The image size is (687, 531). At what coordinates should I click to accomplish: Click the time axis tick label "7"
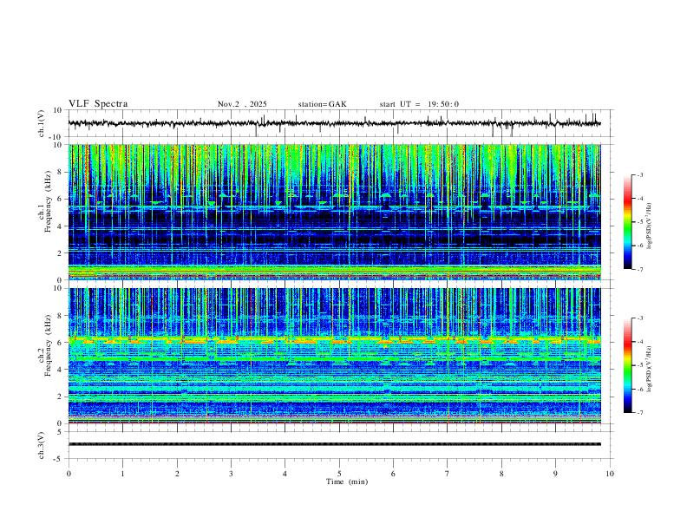tap(448, 474)
